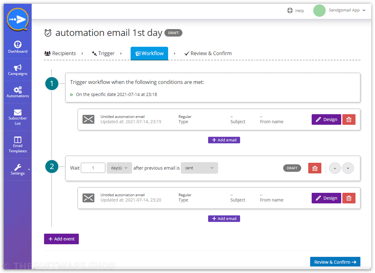Screen dimensions: 375x273
Task: Click the DRAFT badge in the wait event
Action: point(292,168)
